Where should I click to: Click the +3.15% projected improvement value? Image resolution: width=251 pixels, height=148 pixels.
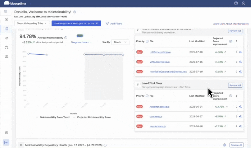coord(219,72)
